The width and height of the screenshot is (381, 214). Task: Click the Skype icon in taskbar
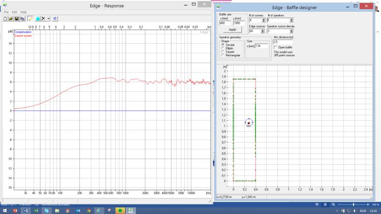[47, 210]
